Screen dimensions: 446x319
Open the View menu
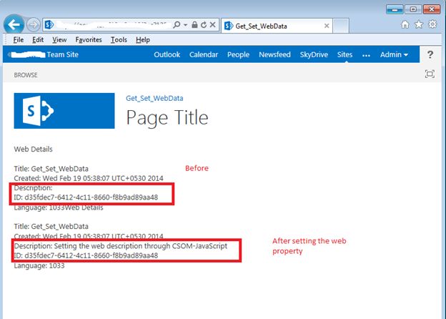[59, 40]
